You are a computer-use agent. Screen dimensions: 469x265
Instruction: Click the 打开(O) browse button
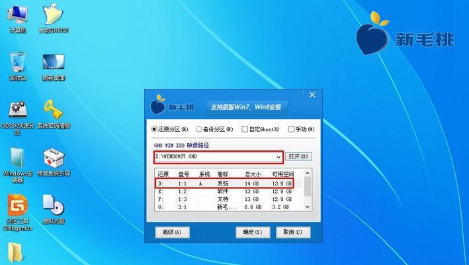click(x=298, y=156)
